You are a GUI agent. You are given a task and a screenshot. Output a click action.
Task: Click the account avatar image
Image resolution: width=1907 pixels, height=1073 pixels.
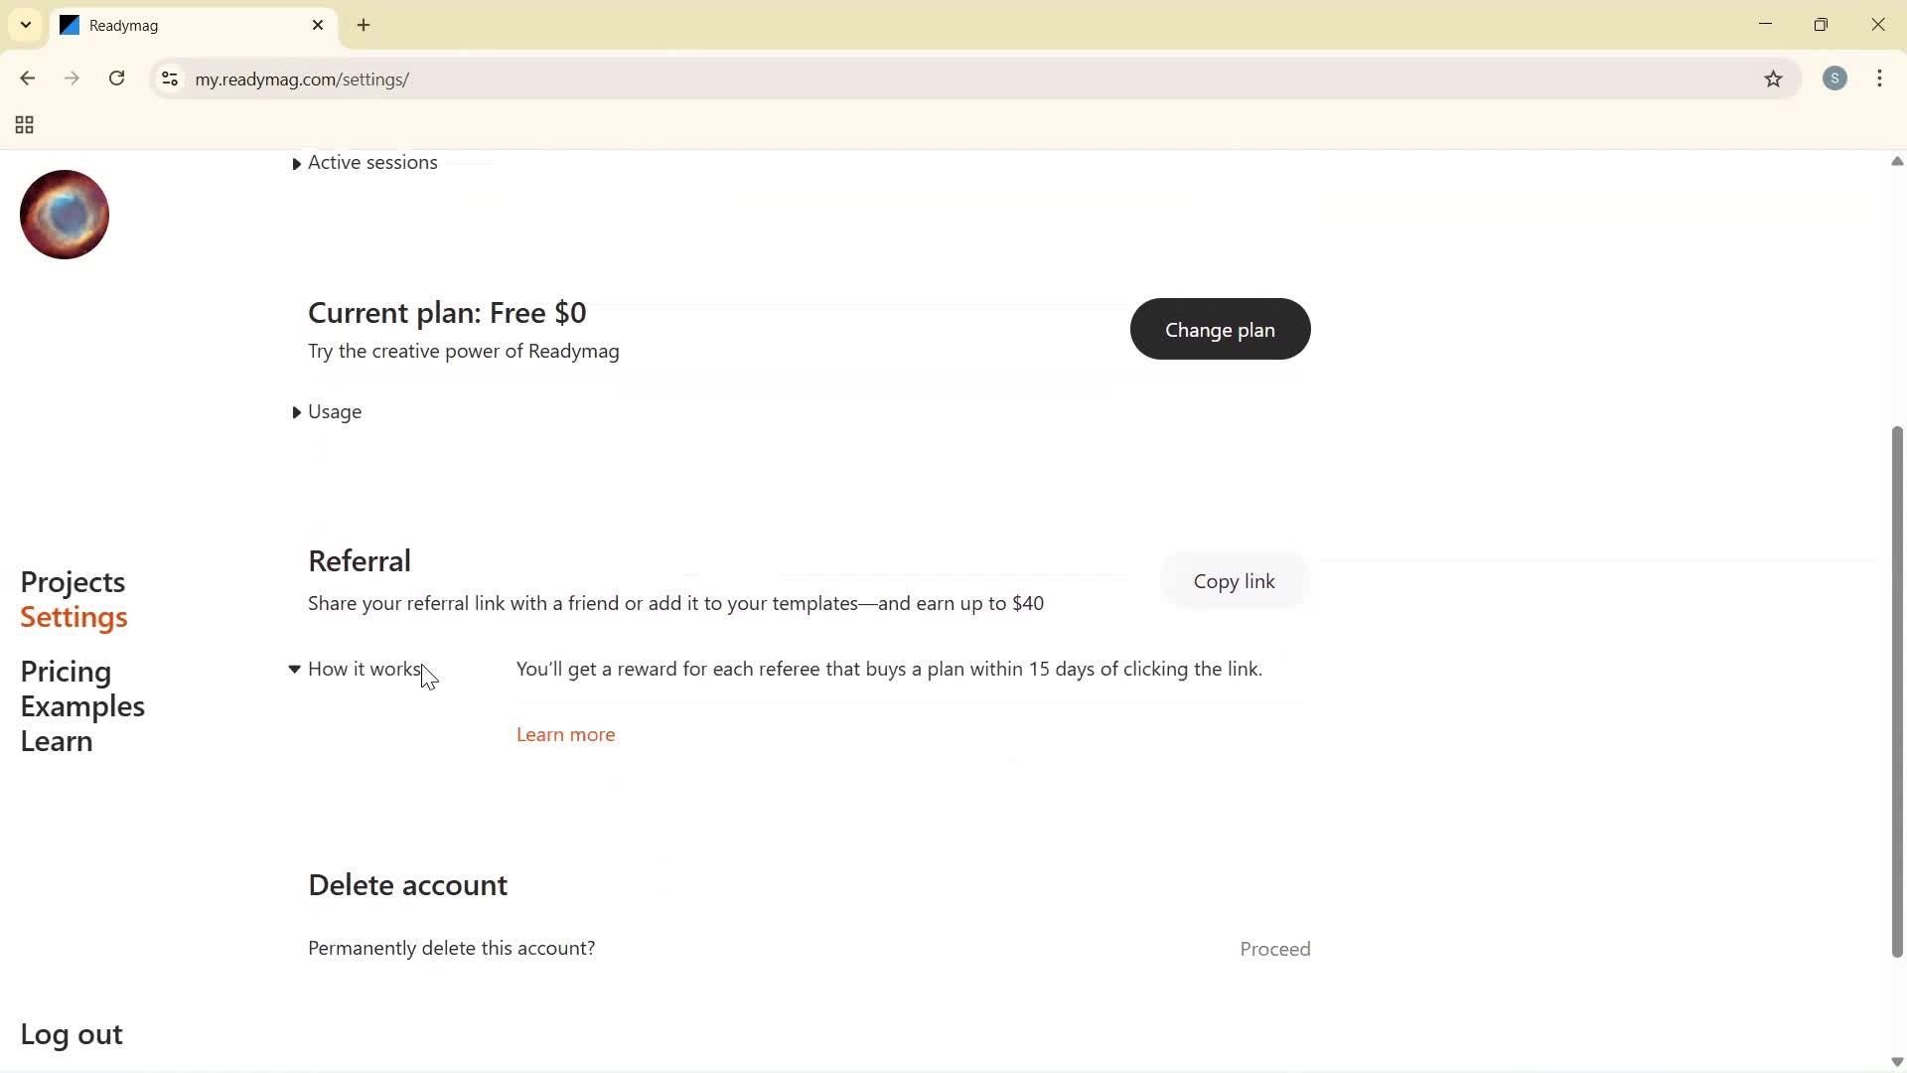(x=63, y=214)
